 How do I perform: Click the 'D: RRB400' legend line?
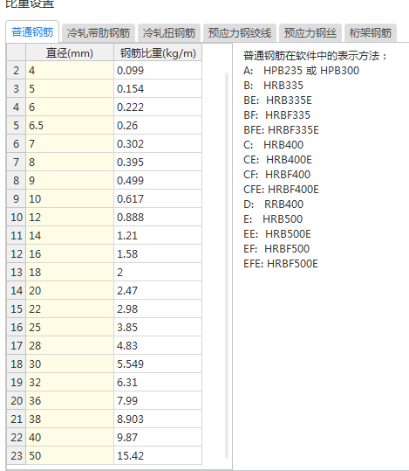(x=274, y=204)
